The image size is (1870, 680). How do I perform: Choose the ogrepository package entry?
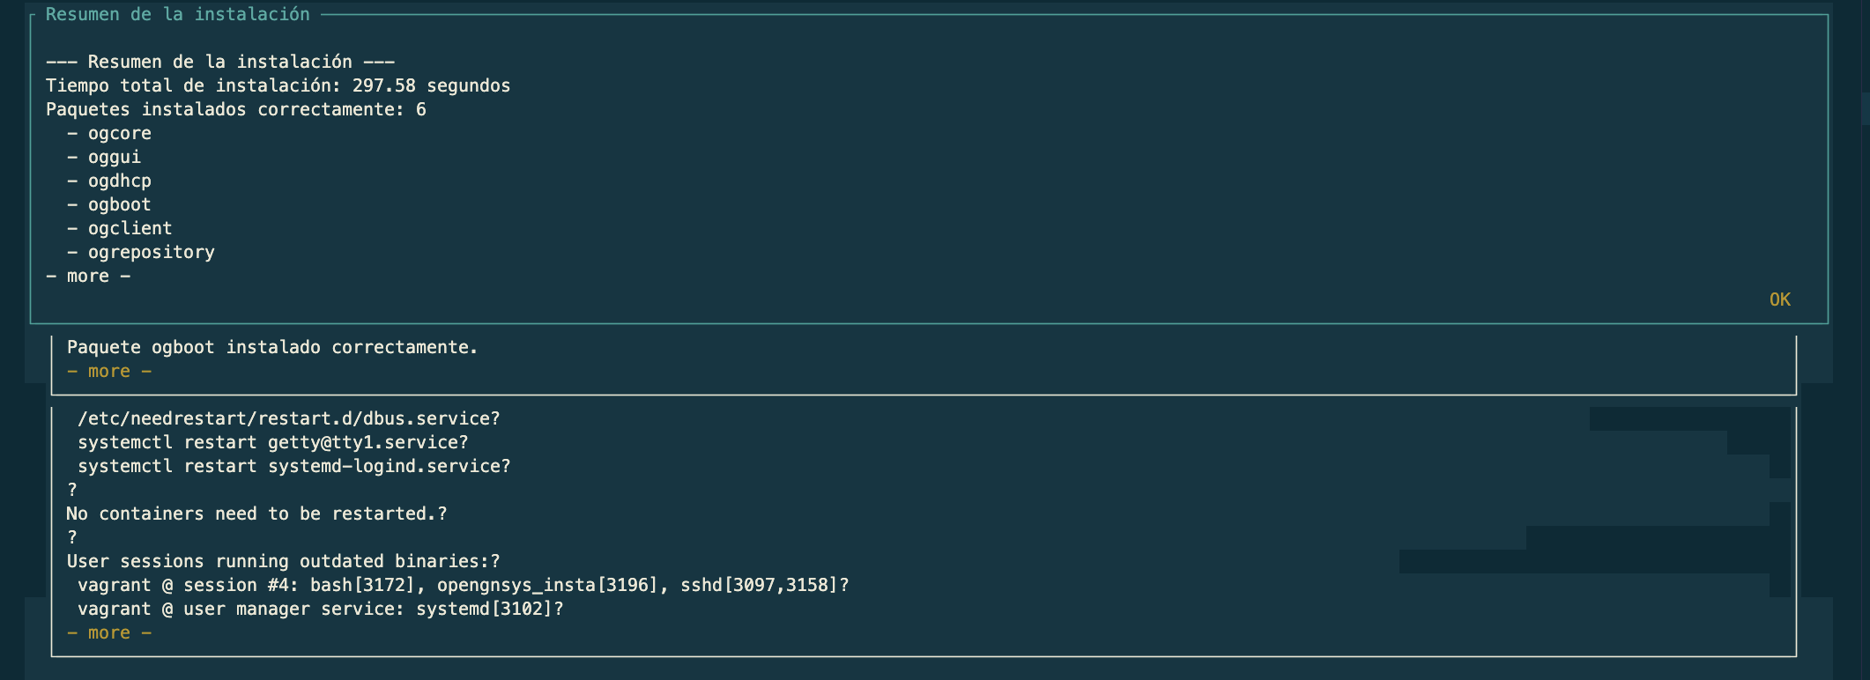tap(151, 253)
